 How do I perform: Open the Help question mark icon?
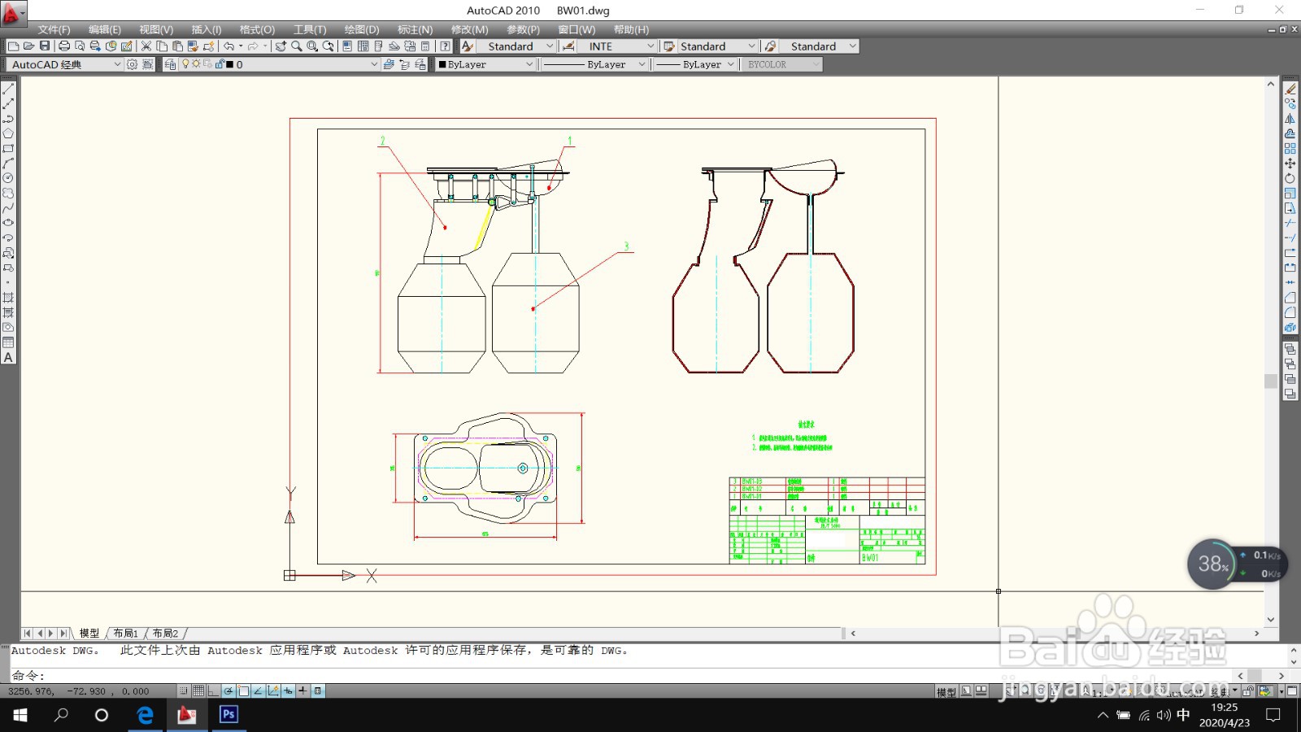[x=445, y=46]
